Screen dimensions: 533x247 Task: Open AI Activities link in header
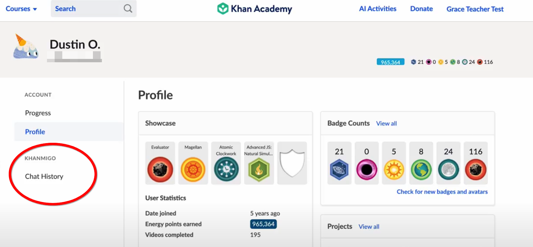tap(377, 9)
